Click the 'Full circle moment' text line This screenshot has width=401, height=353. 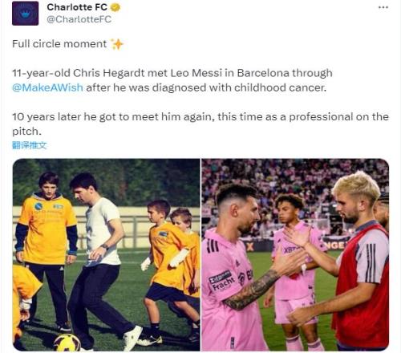coord(59,44)
